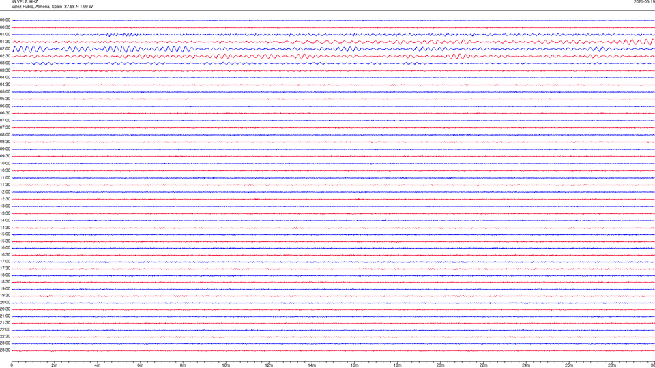Select the 00:30 trace time label
Image resolution: width=655 pixels, height=368 pixels.
coord(5,27)
